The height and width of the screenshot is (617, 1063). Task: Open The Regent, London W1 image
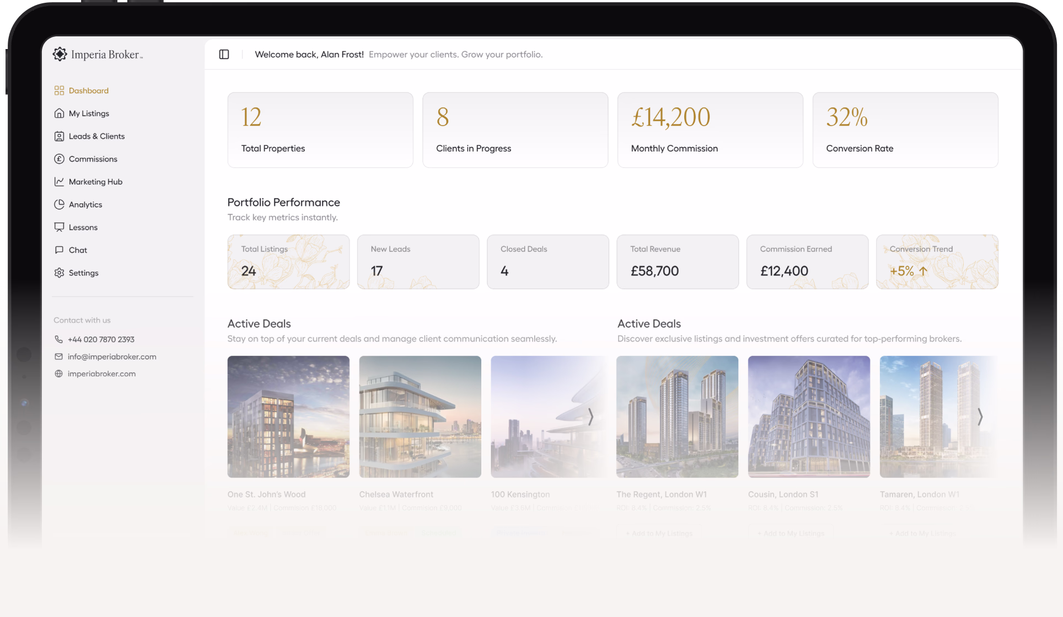pos(677,416)
